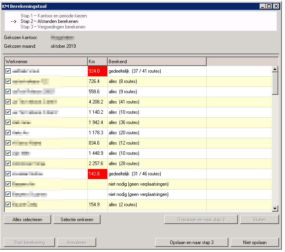Toggle checkbox for the 834.6 km row

pos(8,143)
